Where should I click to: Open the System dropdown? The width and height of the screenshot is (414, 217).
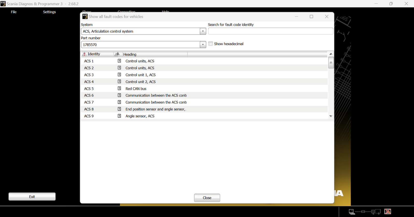[203, 31]
